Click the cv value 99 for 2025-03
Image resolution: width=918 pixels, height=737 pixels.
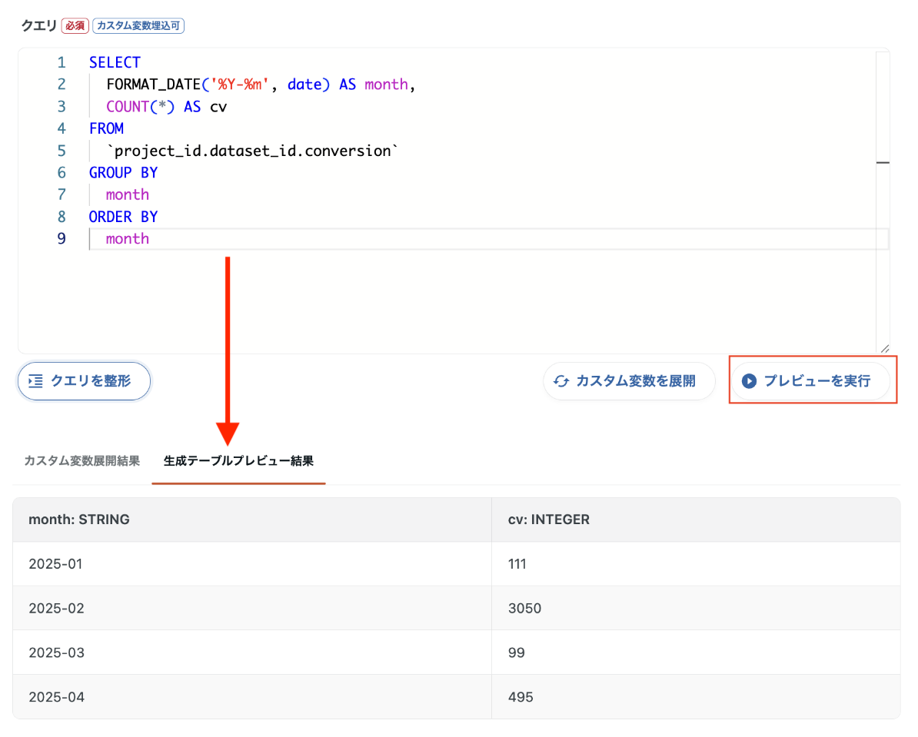(x=517, y=653)
